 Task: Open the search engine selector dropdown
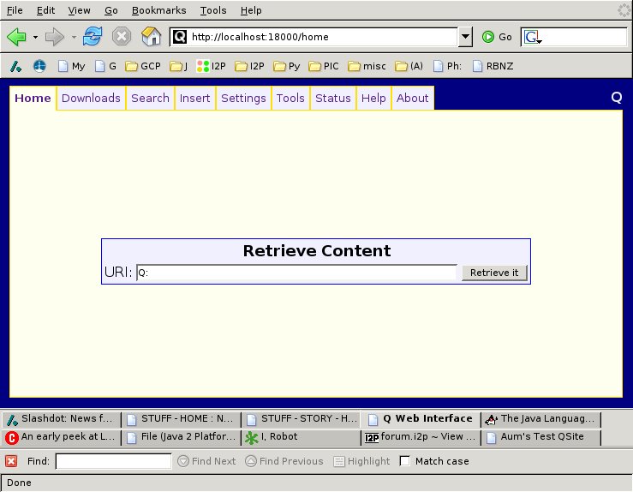tap(533, 37)
